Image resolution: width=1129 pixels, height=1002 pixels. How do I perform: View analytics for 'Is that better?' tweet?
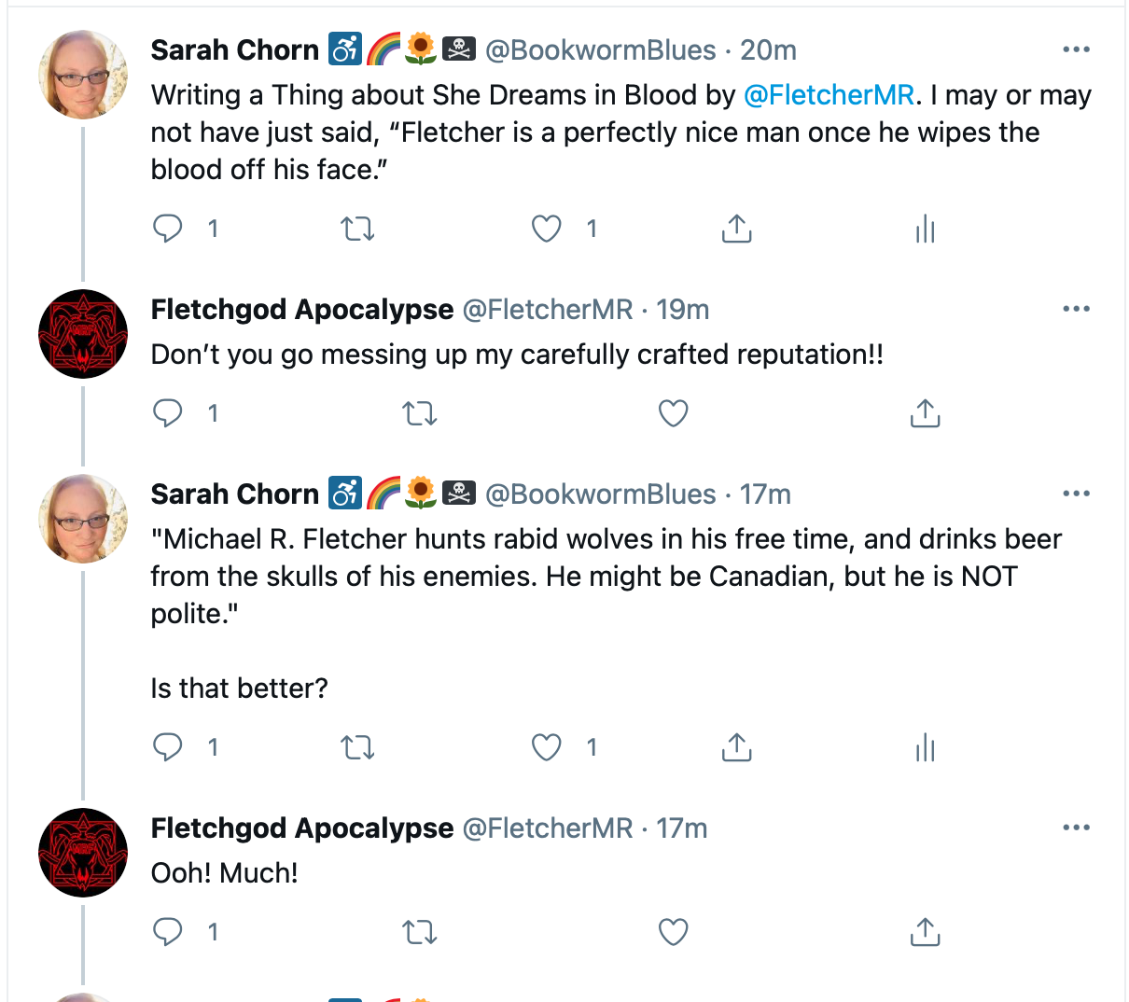coord(925,747)
